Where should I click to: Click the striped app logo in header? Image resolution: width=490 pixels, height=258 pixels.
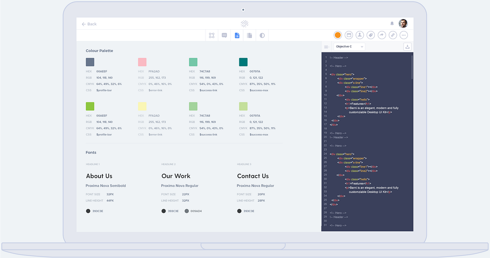click(x=245, y=24)
